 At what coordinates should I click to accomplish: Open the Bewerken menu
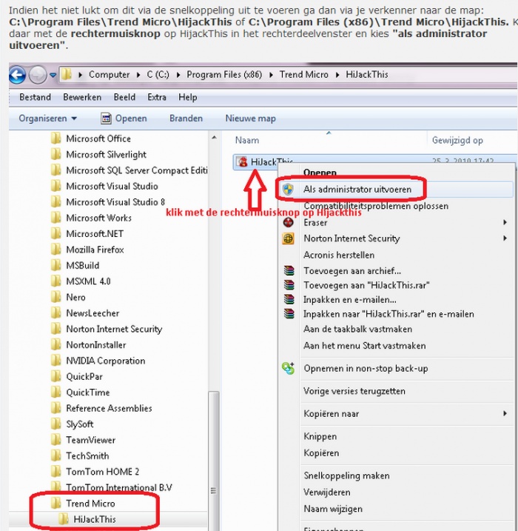82,97
